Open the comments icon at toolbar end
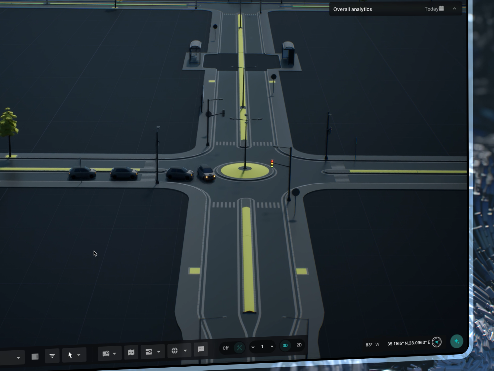The width and height of the screenshot is (494, 371). [x=201, y=349]
